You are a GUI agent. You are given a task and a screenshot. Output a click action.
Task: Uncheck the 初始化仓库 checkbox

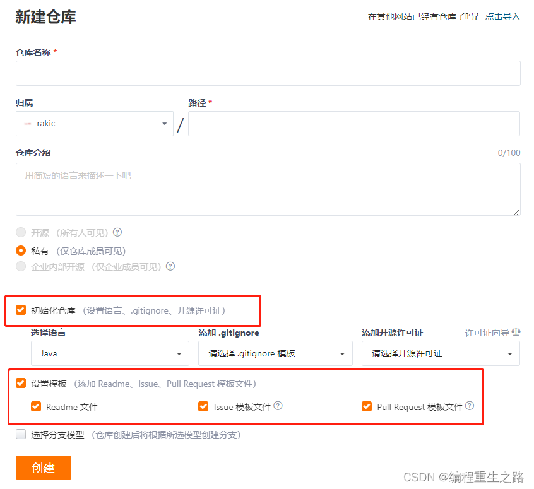[x=20, y=310]
